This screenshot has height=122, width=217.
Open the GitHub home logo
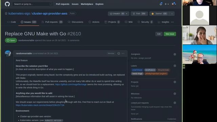(x=7, y=4)
